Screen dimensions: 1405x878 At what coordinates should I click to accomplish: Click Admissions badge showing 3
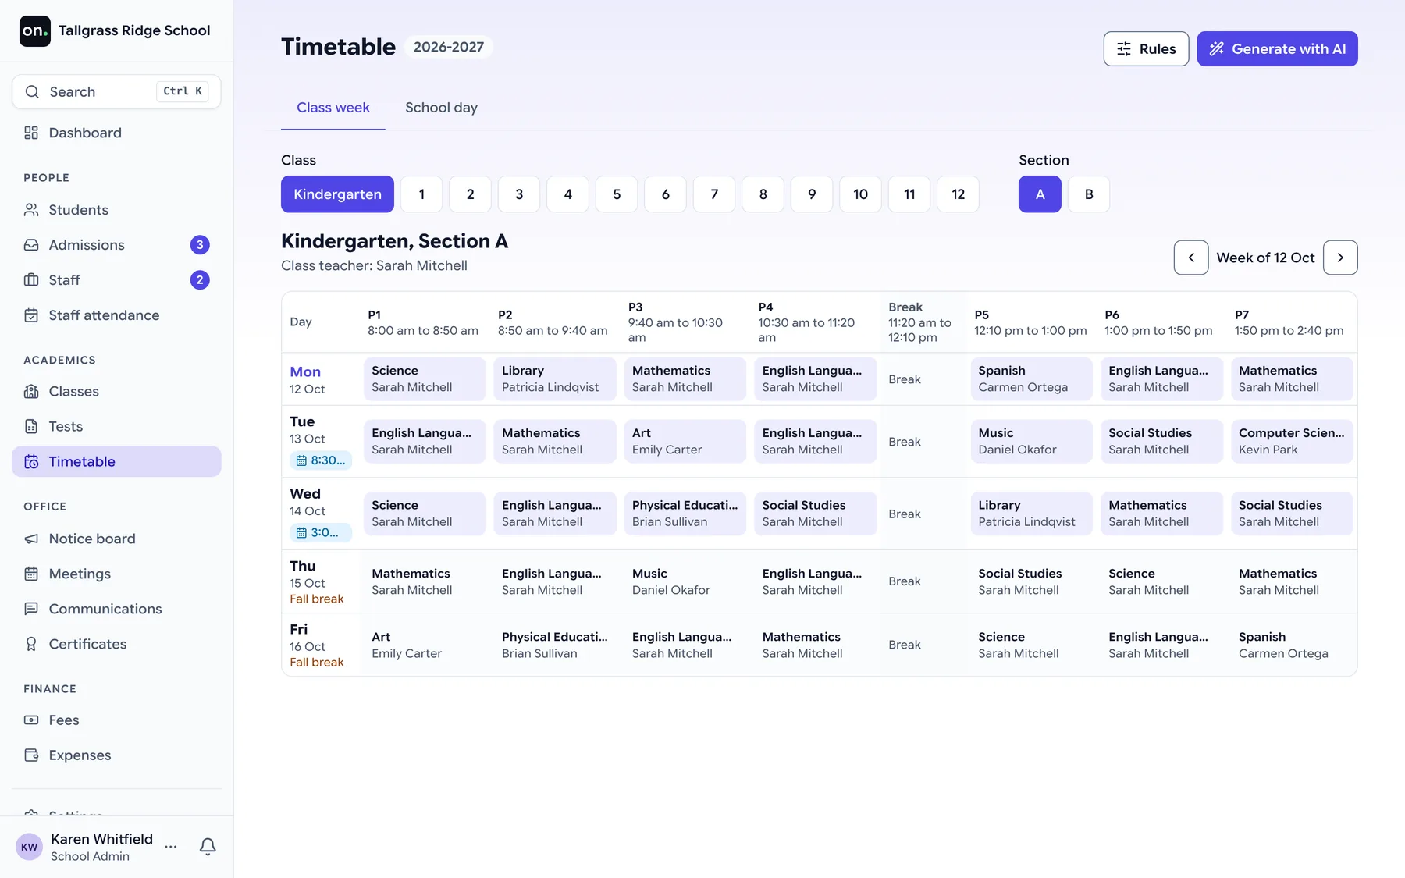pos(200,245)
